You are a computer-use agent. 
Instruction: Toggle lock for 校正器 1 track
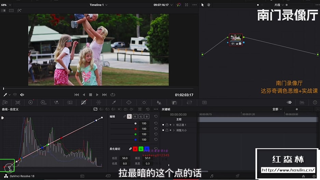click(x=167, y=125)
